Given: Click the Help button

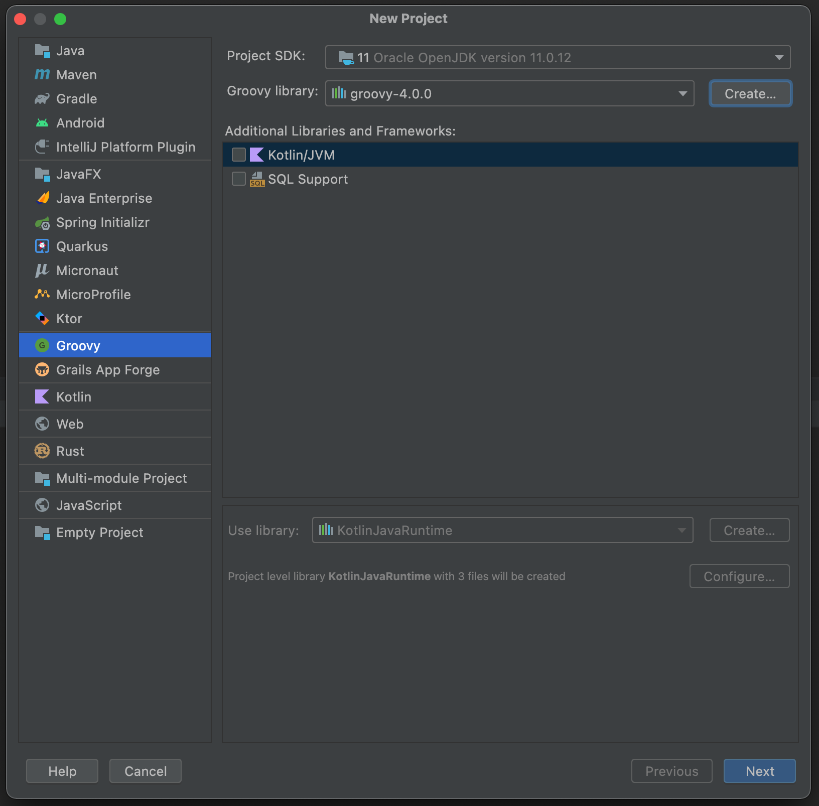Looking at the screenshot, I should point(62,771).
